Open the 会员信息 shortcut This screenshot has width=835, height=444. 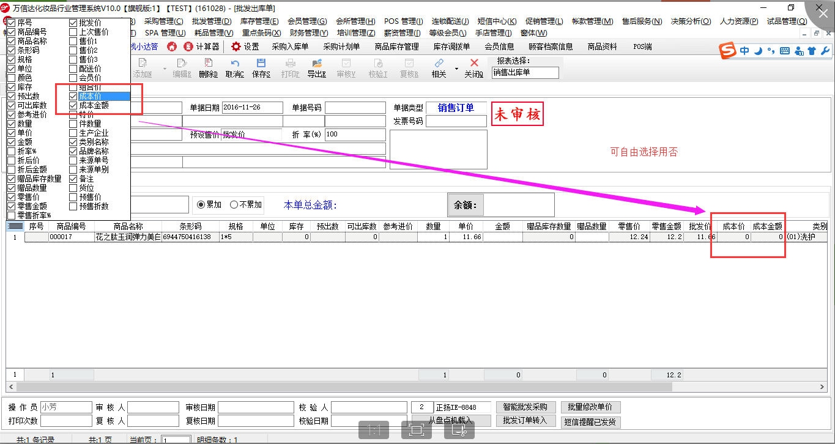tap(499, 46)
